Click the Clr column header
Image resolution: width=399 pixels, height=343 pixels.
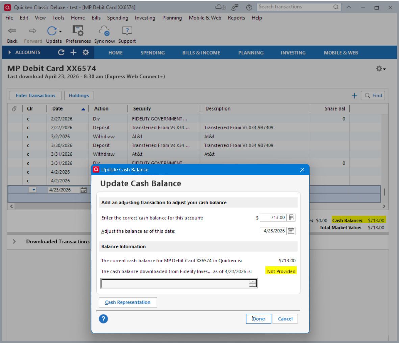pyautogui.click(x=30, y=109)
